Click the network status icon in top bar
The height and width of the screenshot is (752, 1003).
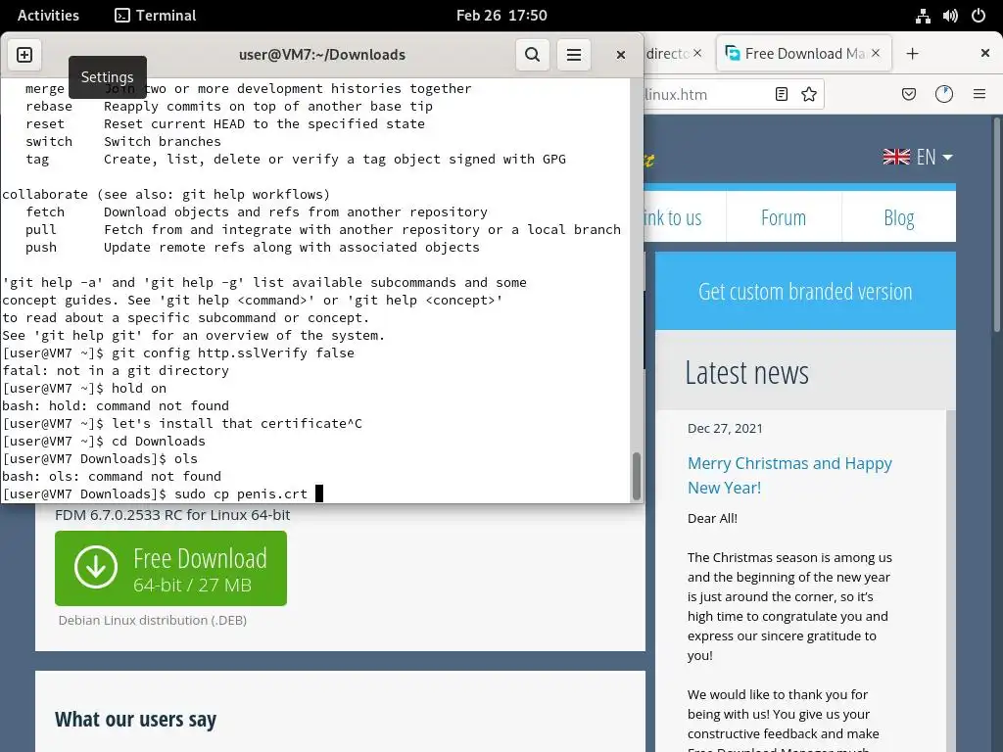coord(923,16)
